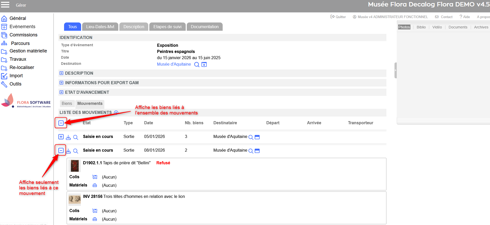The height and width of the screenshot is (225, 490).
Task: Select the Biens tab
Action: (67, 104)
